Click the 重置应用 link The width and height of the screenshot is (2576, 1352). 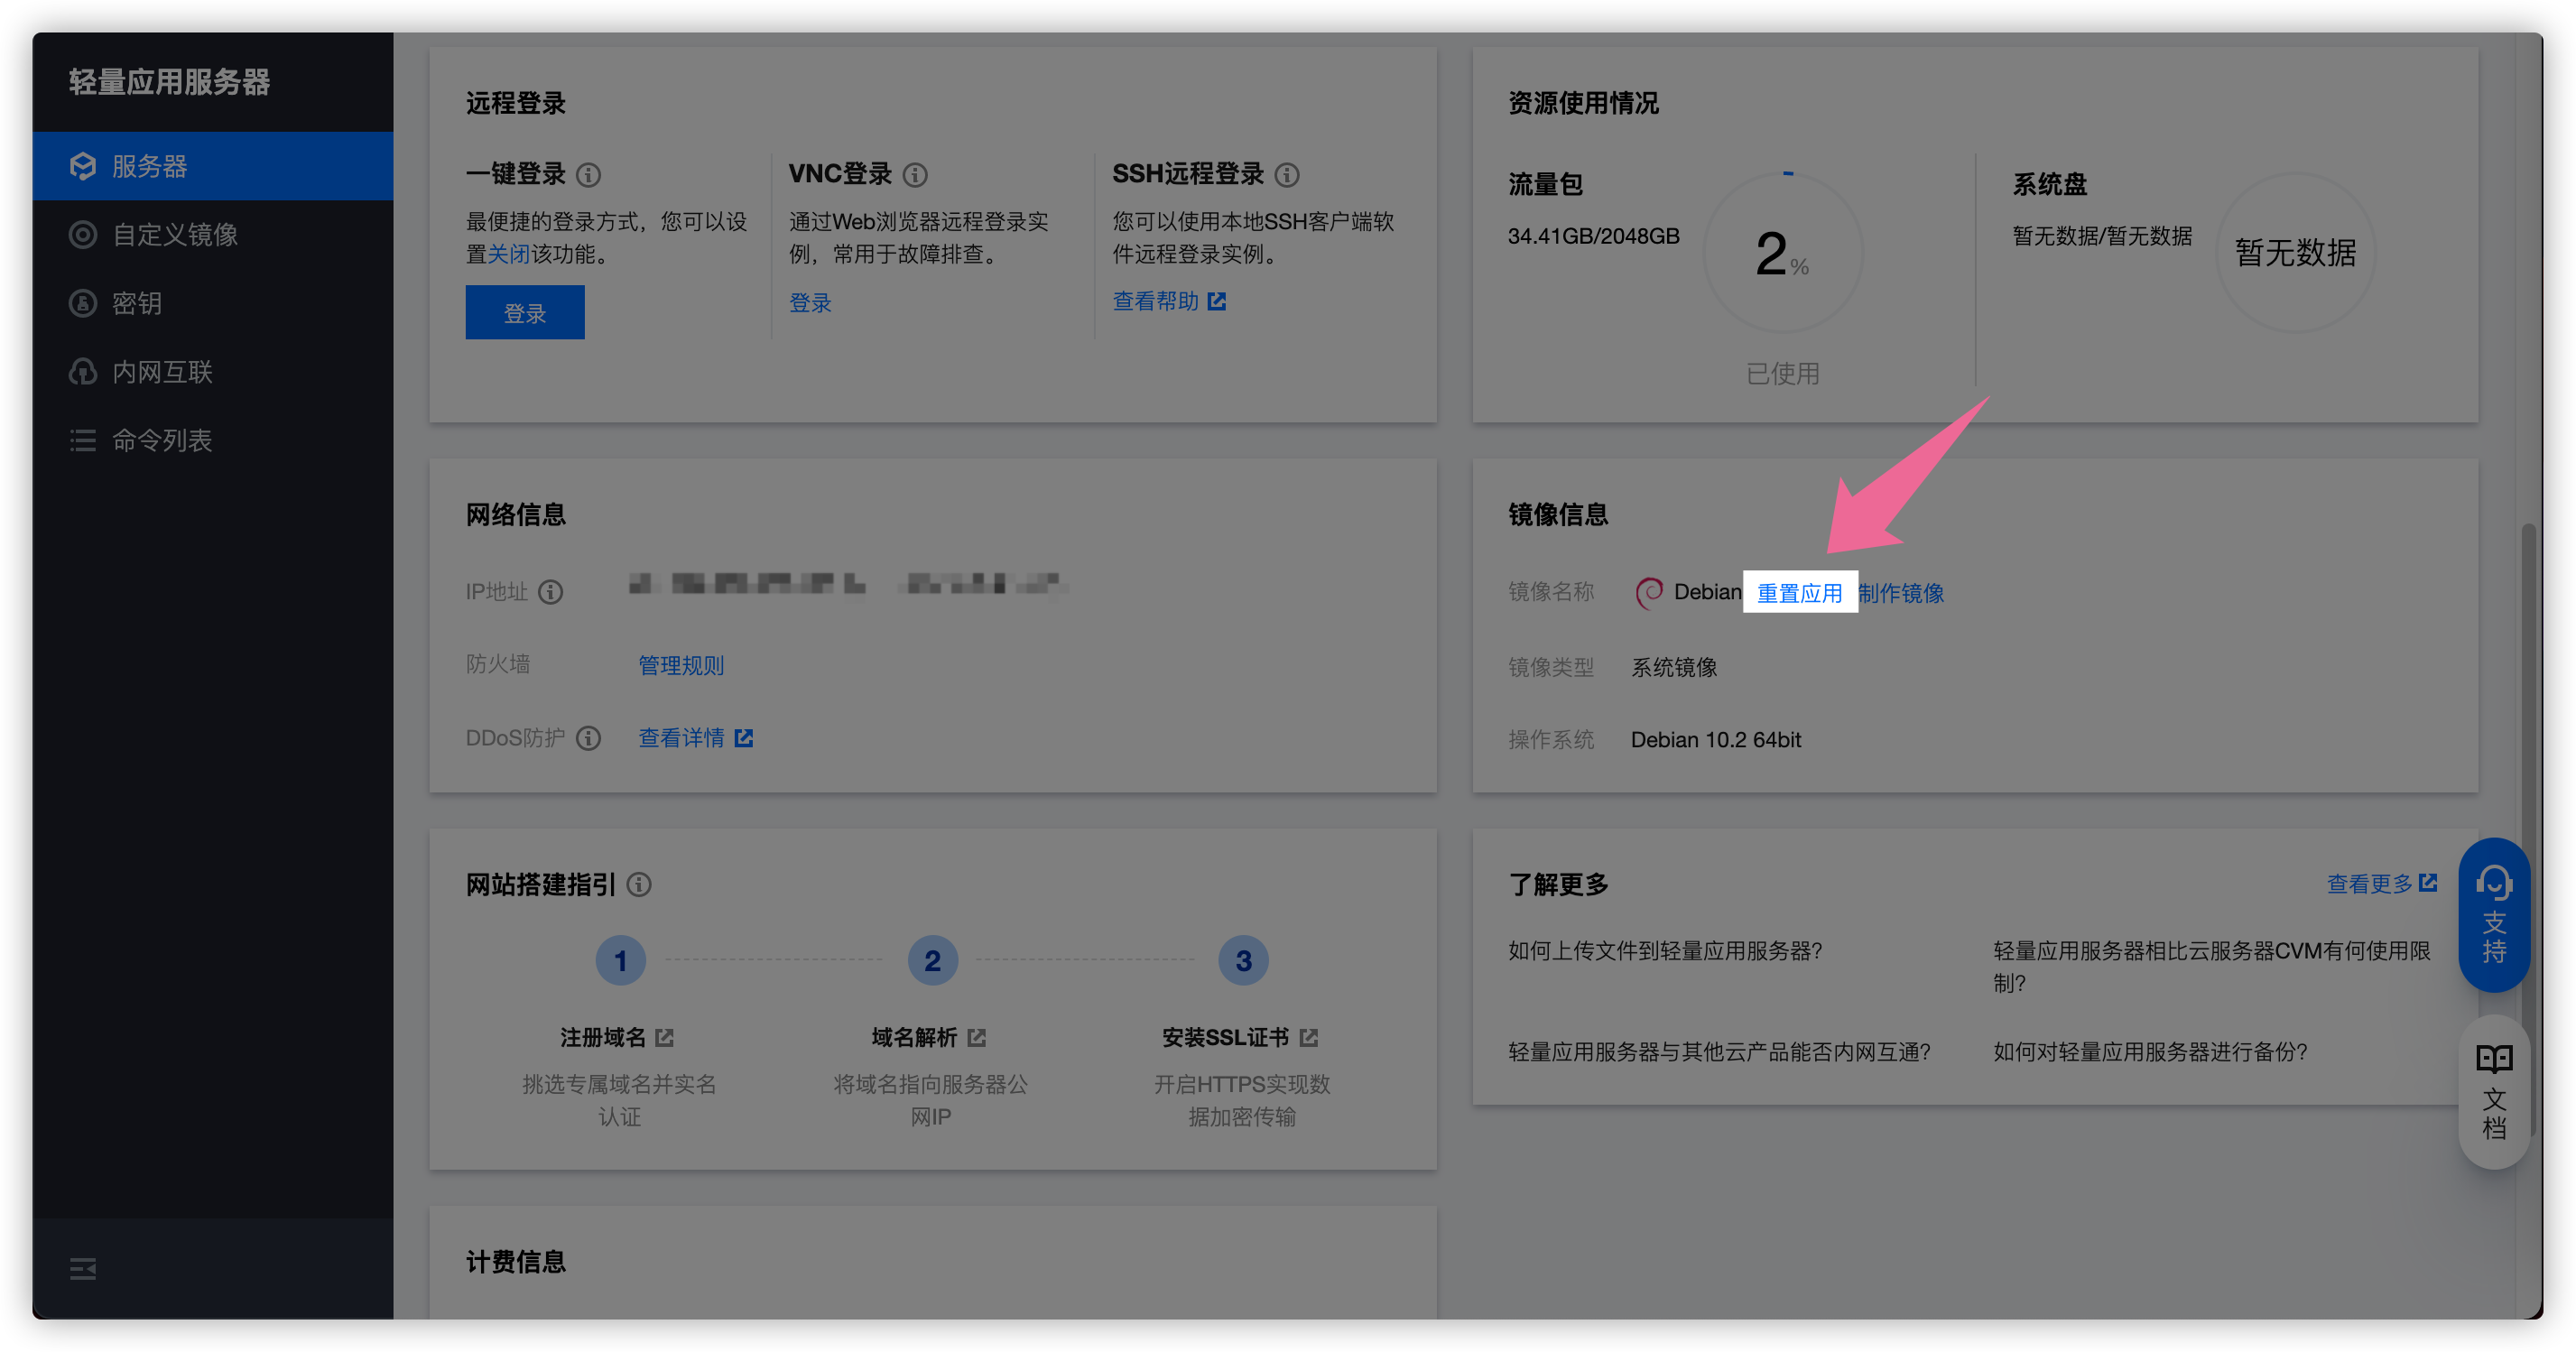tap(1799, 593)
